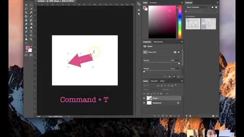Select the Brush tool

(x=31, y=16)
